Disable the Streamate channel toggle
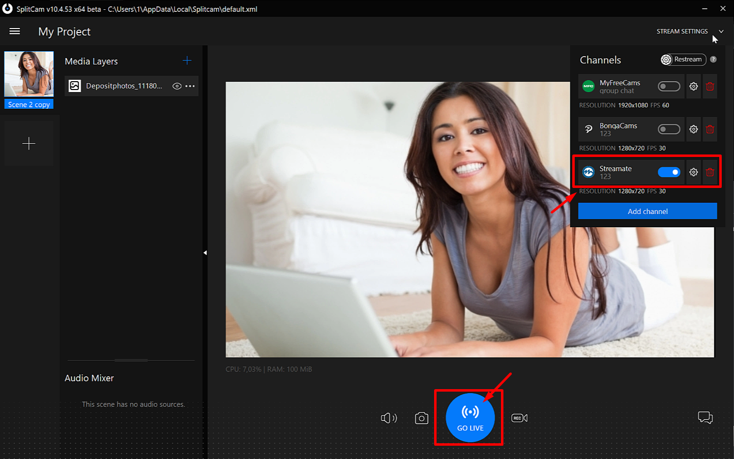This screenshot has height=459, width=734. [669, 172]
